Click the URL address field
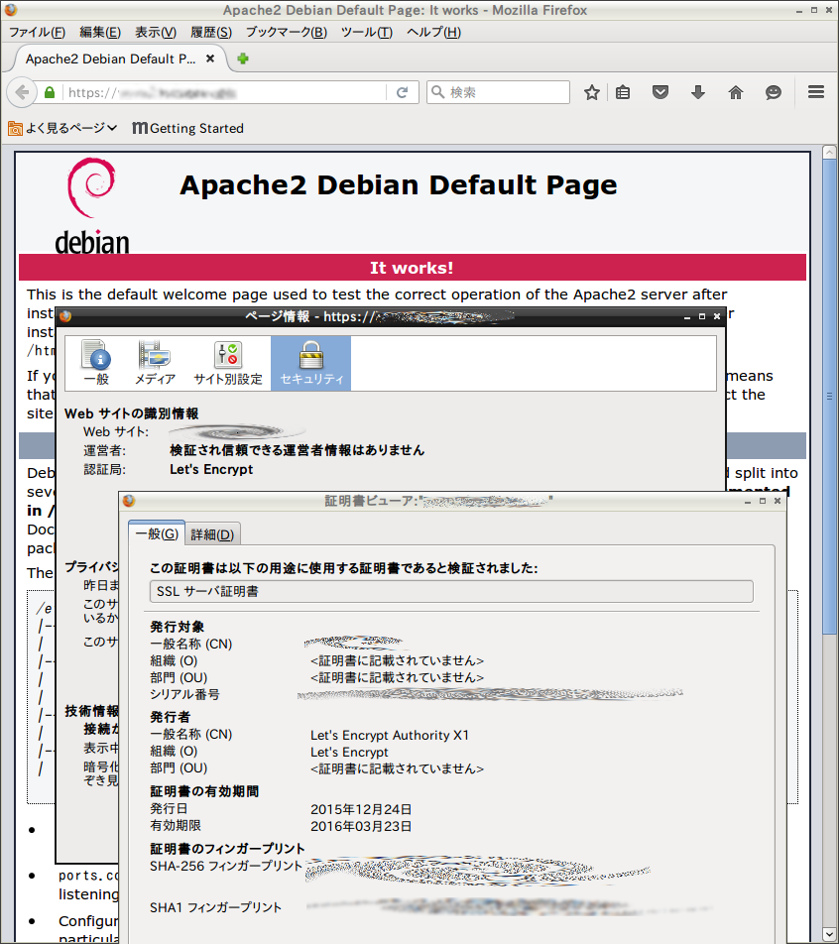The height and width of the screenshot is (944, 839). (x=226, y=93)
